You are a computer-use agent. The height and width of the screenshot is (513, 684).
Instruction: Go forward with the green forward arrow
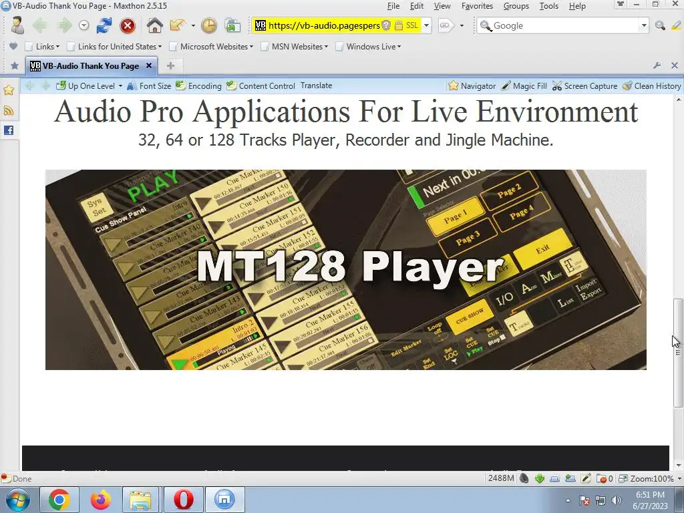[x=65, y=26]
